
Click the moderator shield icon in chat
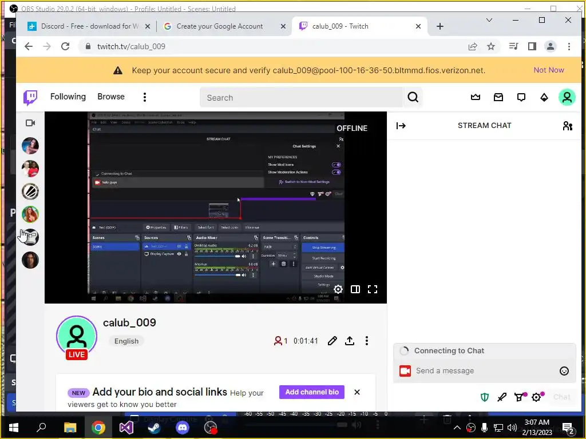coord(485,397)
